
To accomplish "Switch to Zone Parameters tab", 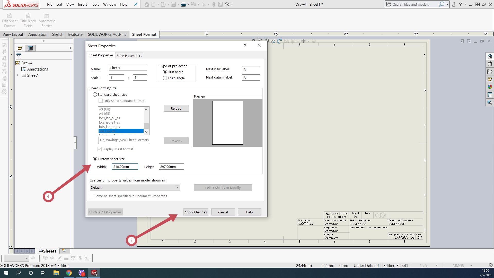I will point(129,56).
